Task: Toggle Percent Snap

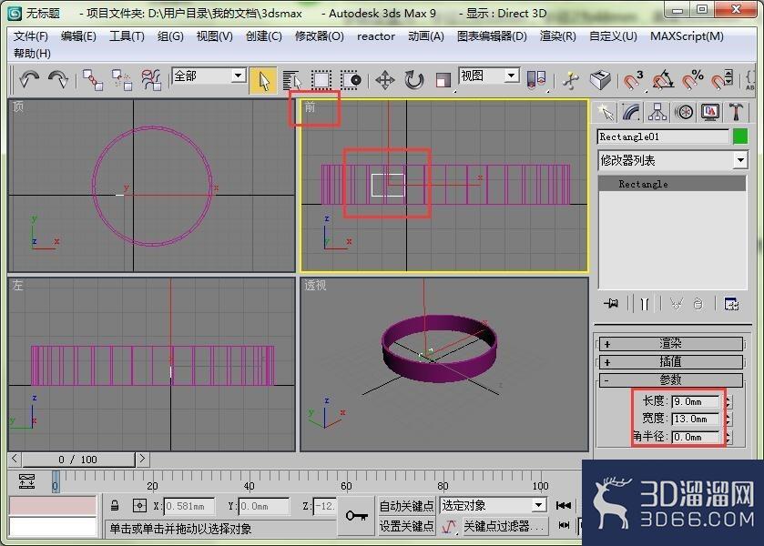Action: tap(692, 80)
